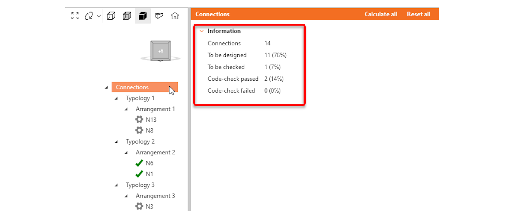
Task: Toggle the perspective view icon
Action: click(159, 16)
